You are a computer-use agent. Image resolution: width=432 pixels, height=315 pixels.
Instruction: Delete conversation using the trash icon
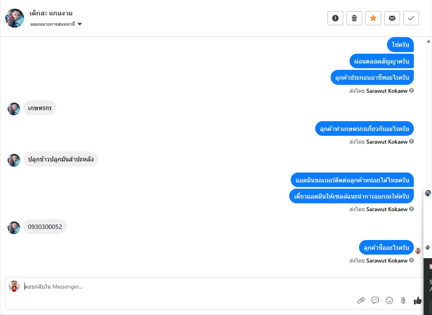pyautogui.click(x=354, y=18)
